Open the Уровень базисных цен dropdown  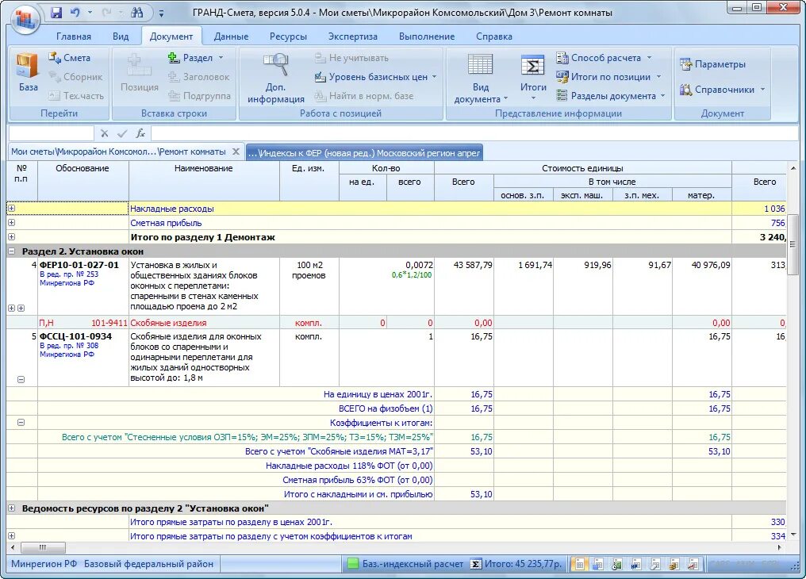tap(435, 77)
